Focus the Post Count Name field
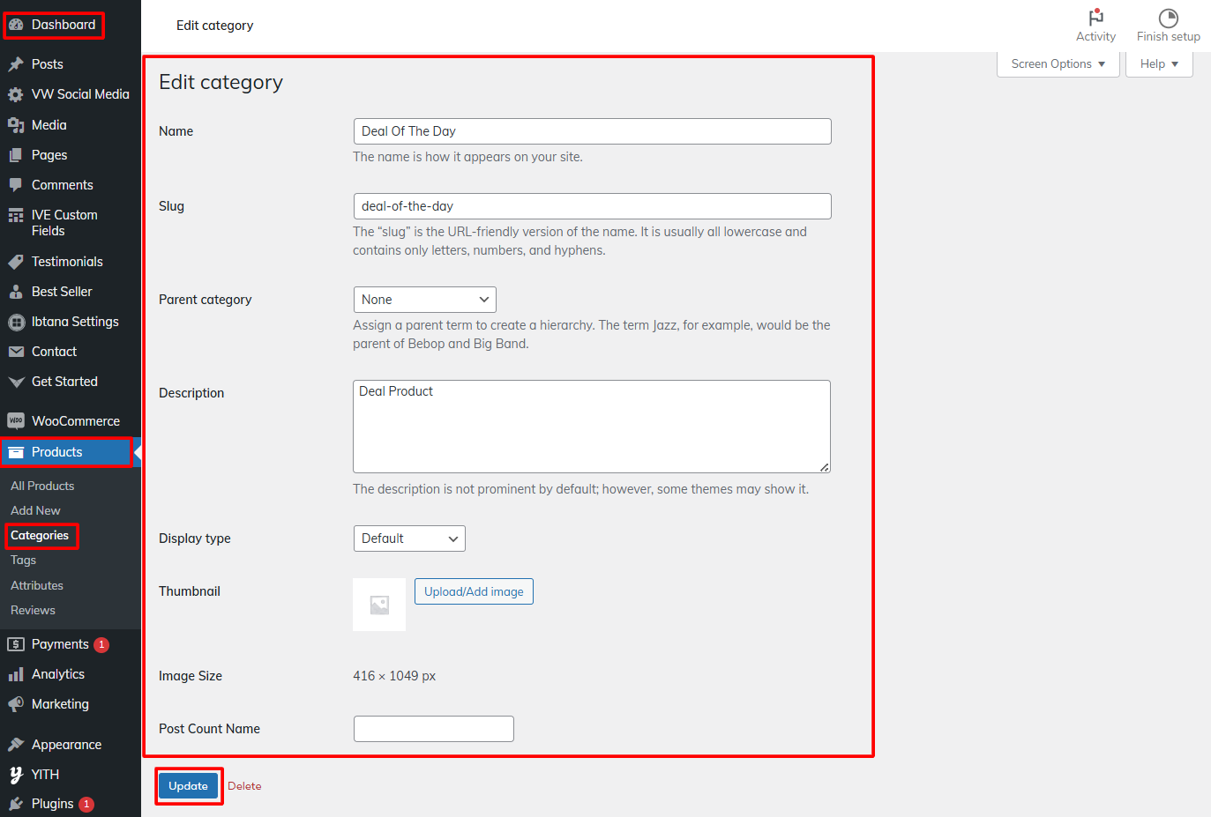This screenshot has height=817, width=1211. (433, 729)
